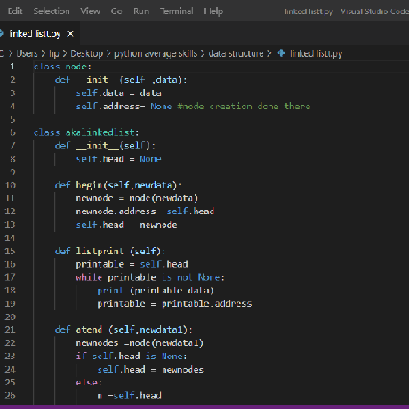The image size is (409, 409).
Task: Click 'def begin(self,newdata):' line
Action: click(118, 185)
